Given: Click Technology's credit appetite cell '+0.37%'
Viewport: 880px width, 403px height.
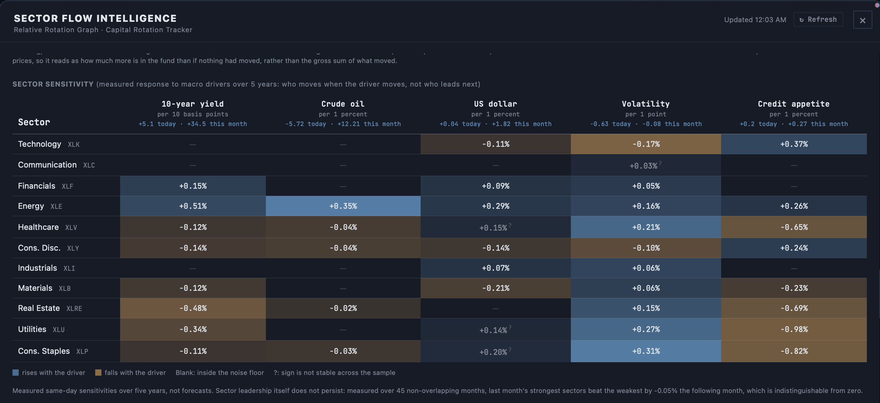Looking at the screenshot, I should tap(794, 144).
